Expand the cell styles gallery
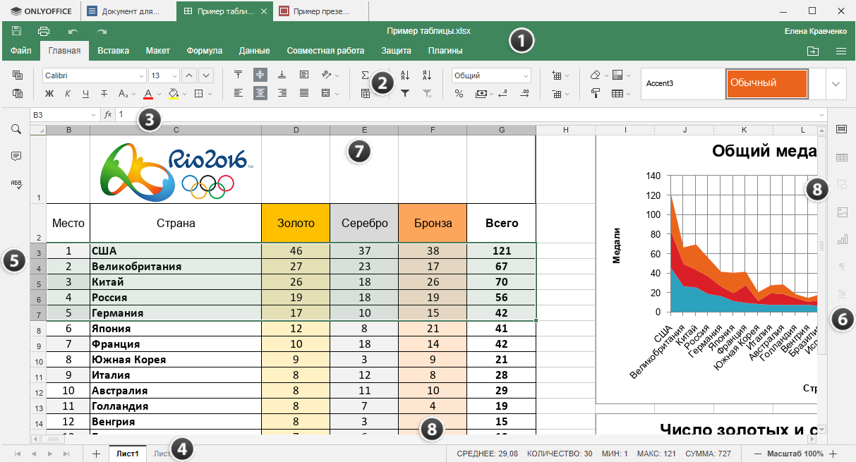The image size is (856, 462). click(x=836, y=84)
